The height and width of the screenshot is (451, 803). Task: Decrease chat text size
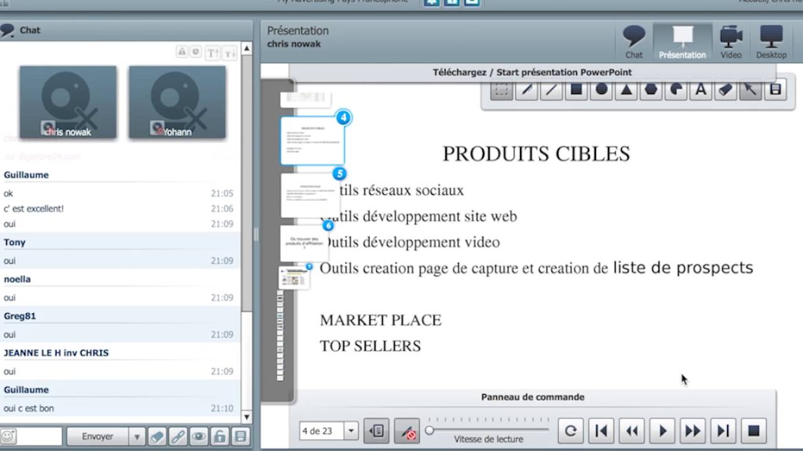tap(230, 53)
